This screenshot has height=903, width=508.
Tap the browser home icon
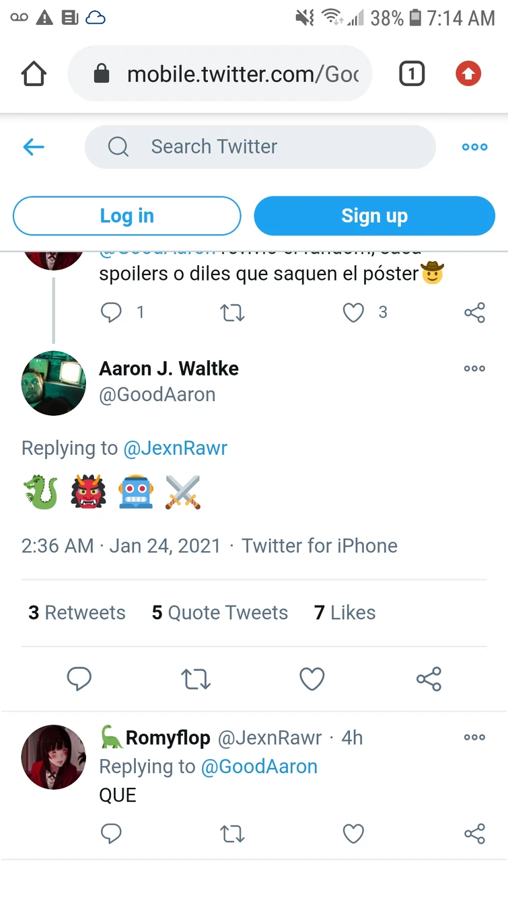[34, 74]
